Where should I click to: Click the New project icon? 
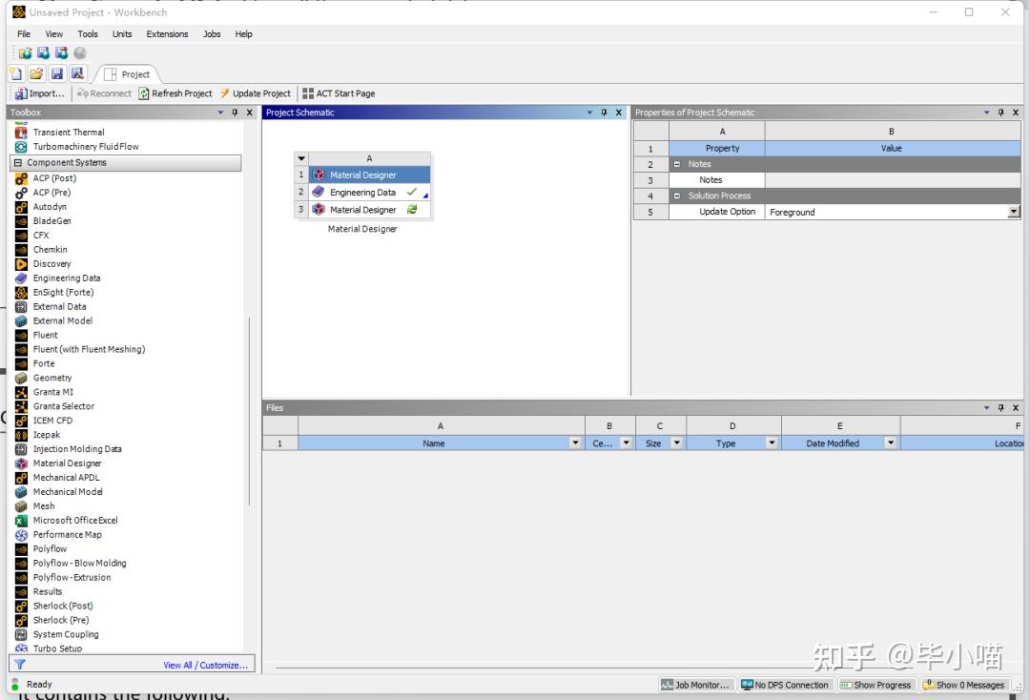(x=16, y=73)
